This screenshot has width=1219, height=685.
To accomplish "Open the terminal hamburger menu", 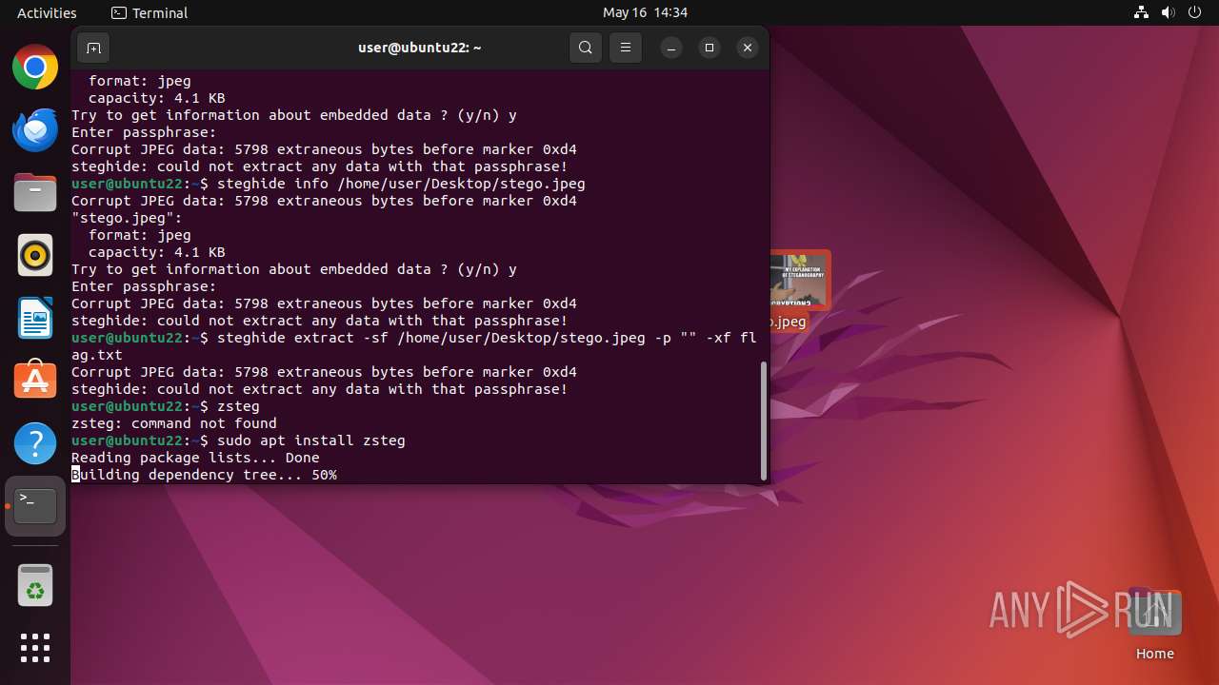I will [x=625, y=48].
